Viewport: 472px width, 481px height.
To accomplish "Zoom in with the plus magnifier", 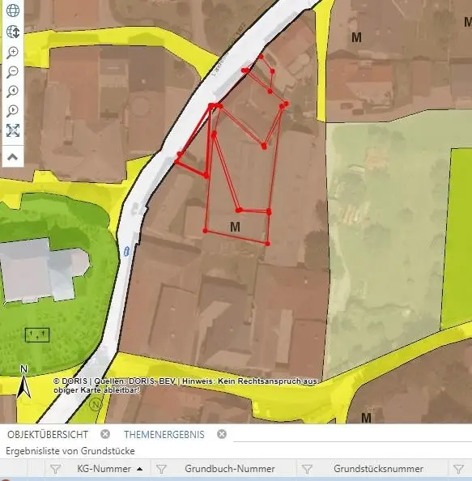I will tap(13, 52).
